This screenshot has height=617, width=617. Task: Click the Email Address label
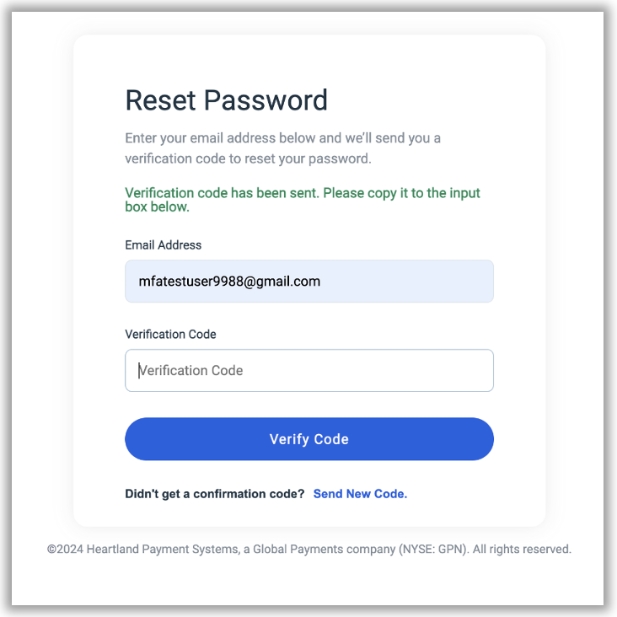164,245
